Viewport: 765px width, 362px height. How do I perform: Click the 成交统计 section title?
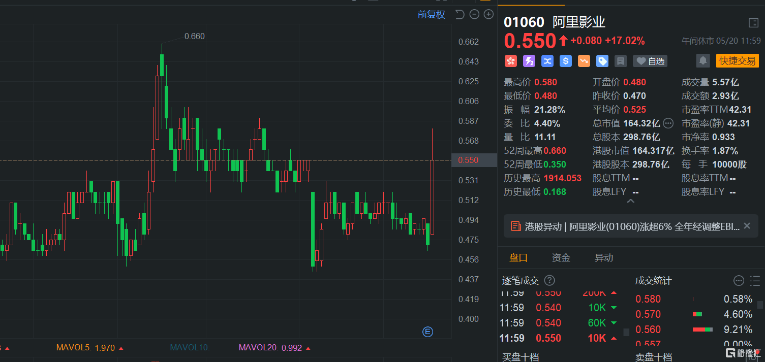point(654,280)
